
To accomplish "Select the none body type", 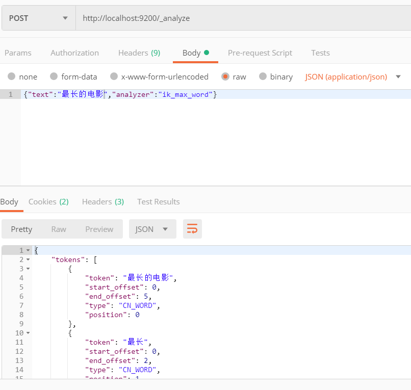I will [12, 76].
